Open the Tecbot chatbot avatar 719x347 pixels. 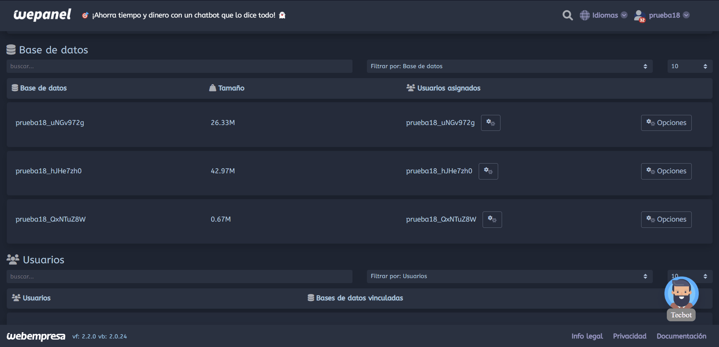pyautogui.click(x=681, y=294)
